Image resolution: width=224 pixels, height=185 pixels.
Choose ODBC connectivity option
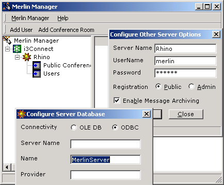(115, 127)
